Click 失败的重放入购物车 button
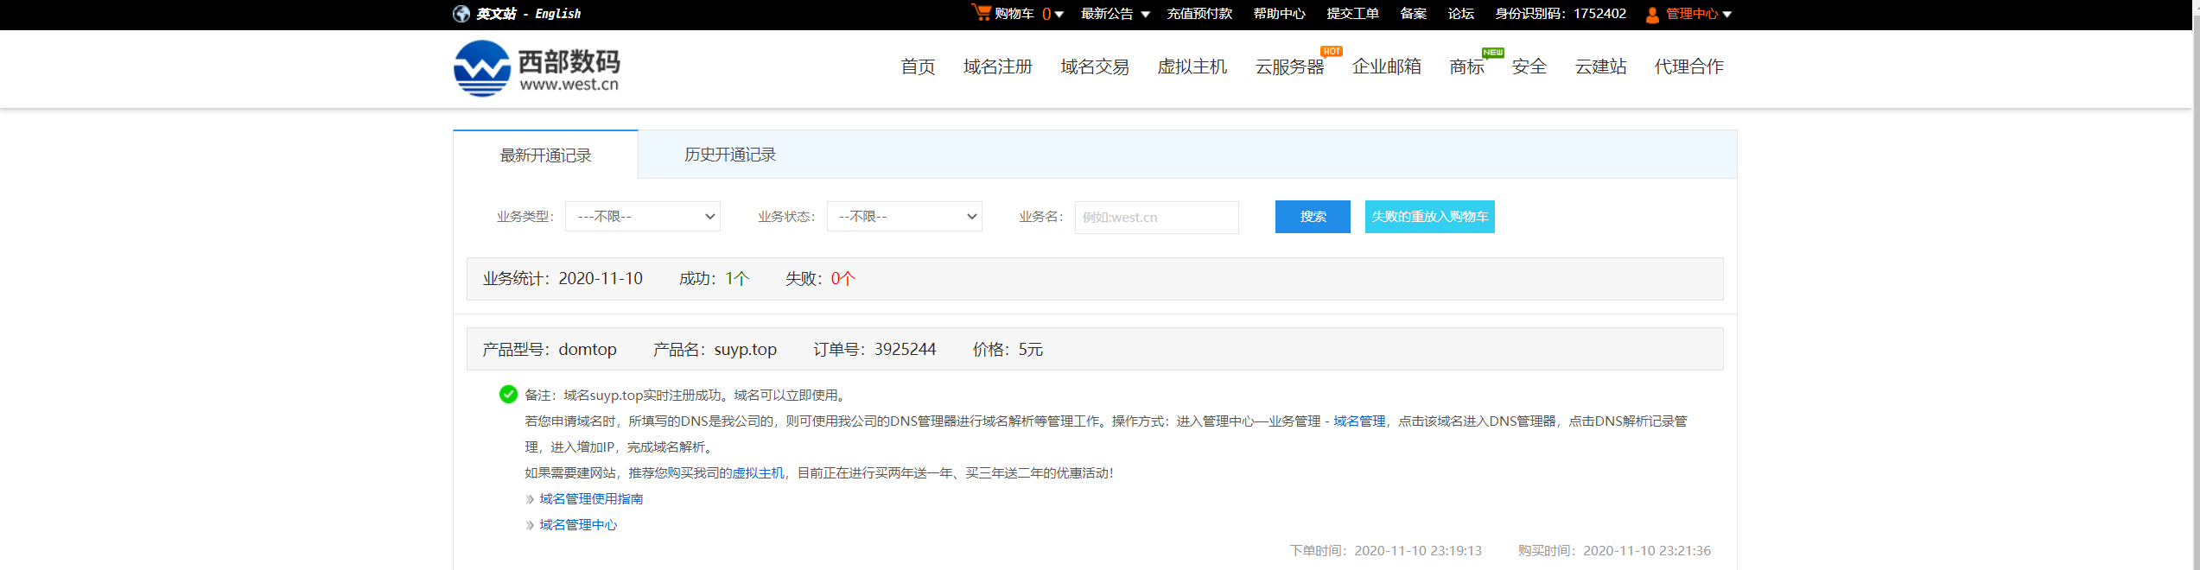 coord(1429,217)
